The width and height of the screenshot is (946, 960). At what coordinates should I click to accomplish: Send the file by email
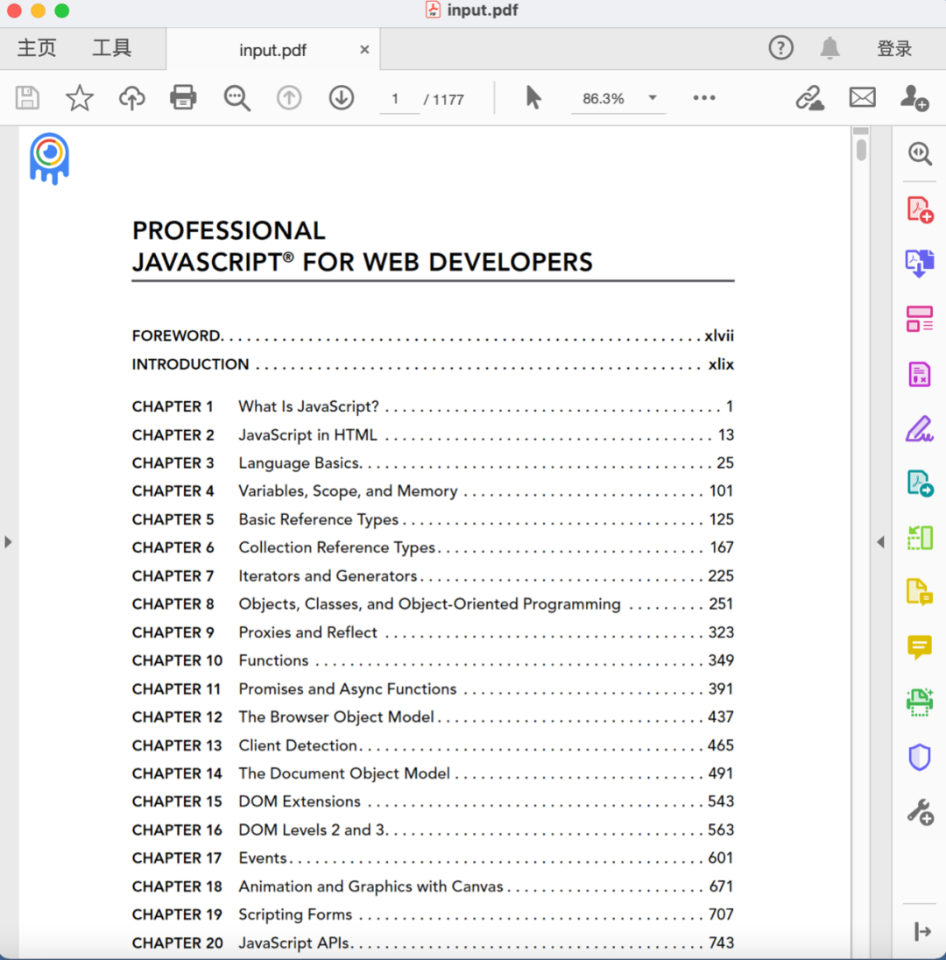pos(862,97)
